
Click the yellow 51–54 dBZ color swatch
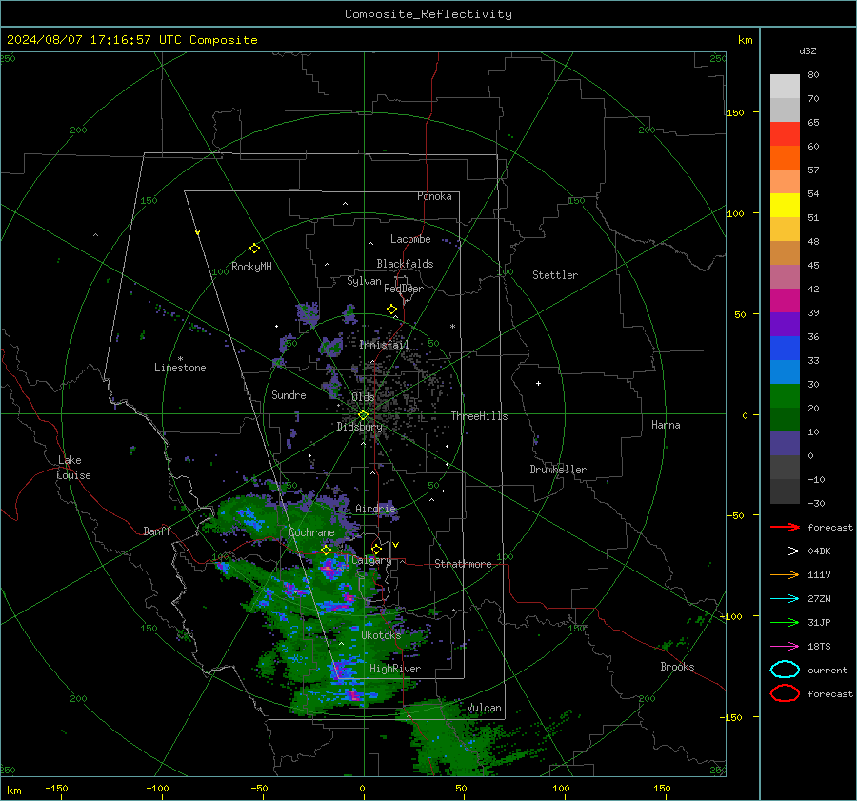785,206
